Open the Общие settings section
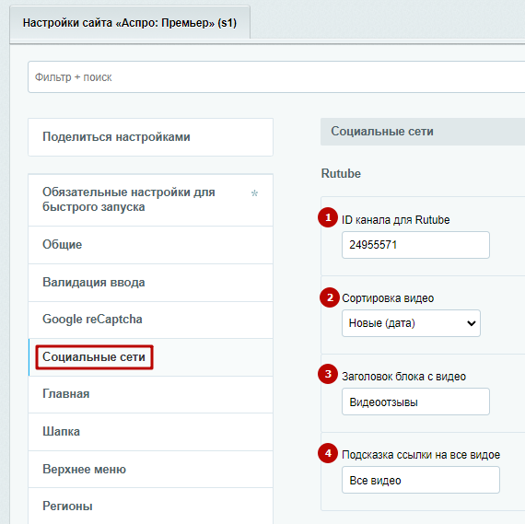The image size is (525, 524). click(x=151, y=245)
